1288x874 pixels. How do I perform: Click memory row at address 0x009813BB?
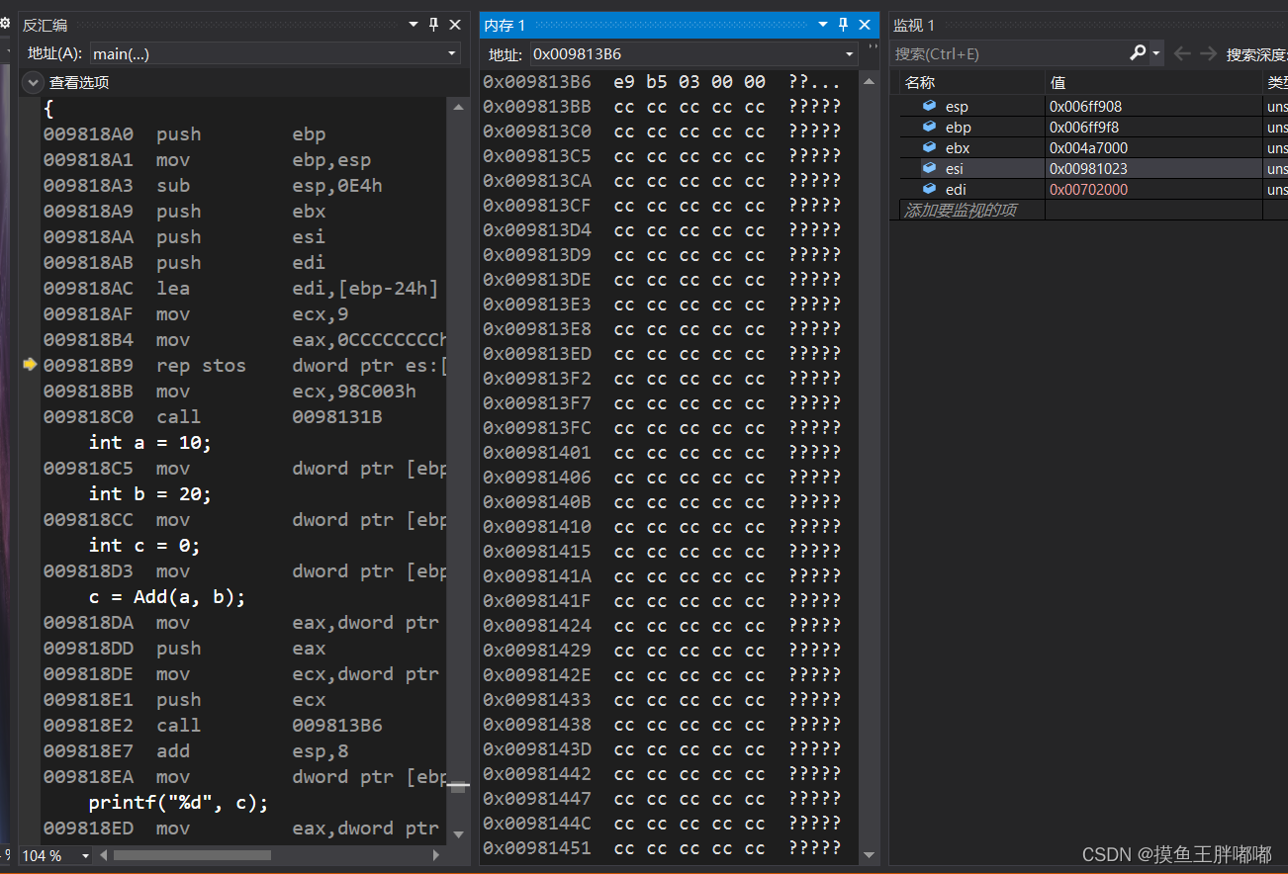tap(662, 106)
